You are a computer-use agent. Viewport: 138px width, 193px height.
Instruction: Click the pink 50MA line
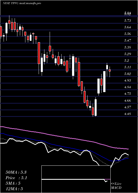pyautogui.click(x=64, y=137)
